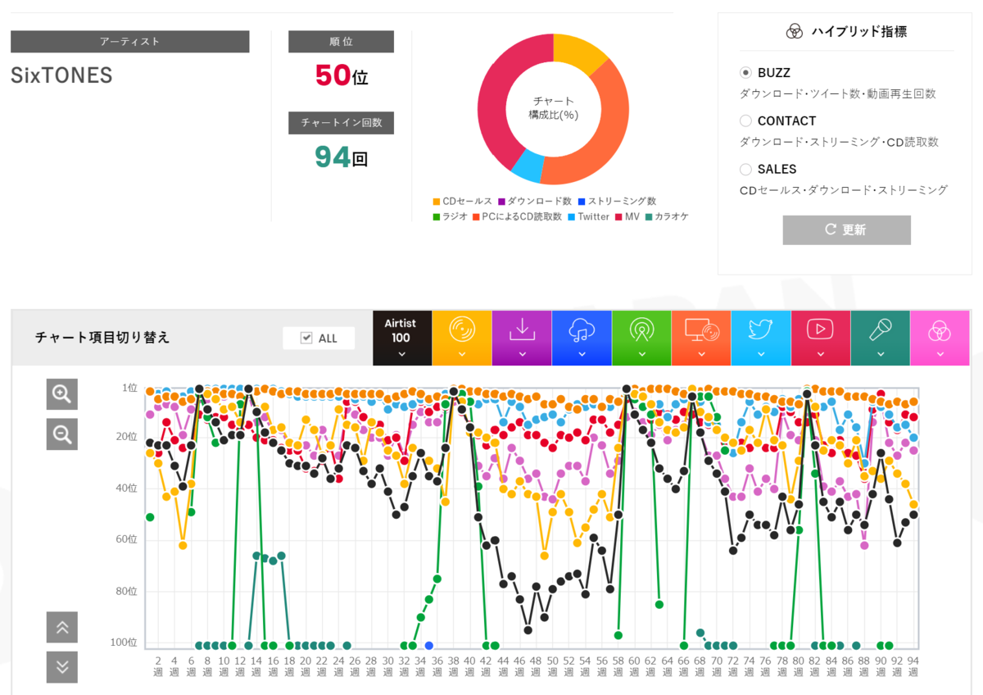Expand the red MV tab chevron
The image size is (983, 695).
tap(820, 355)
